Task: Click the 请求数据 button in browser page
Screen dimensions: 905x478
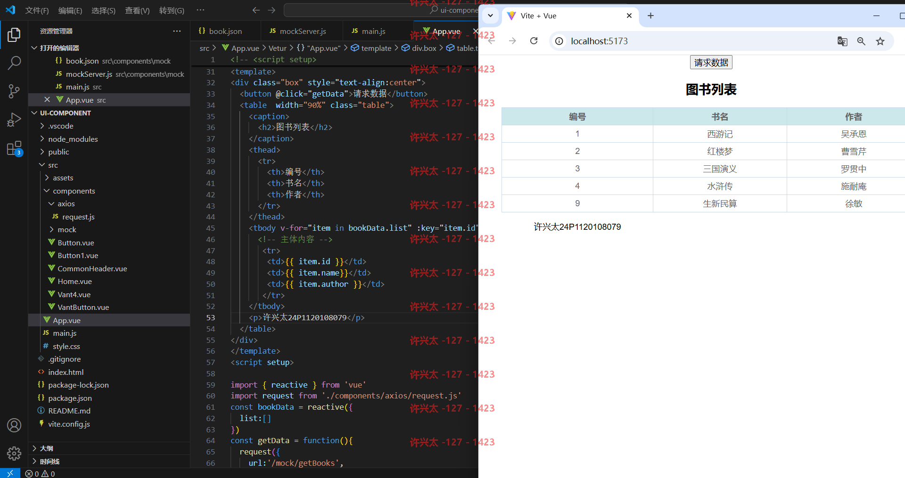Action: click(x=711, y=63)
